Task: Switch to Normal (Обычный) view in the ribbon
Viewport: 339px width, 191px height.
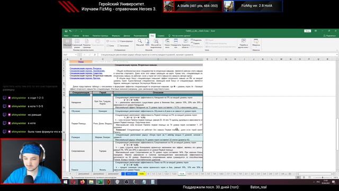Action: (x=67, y=44)
